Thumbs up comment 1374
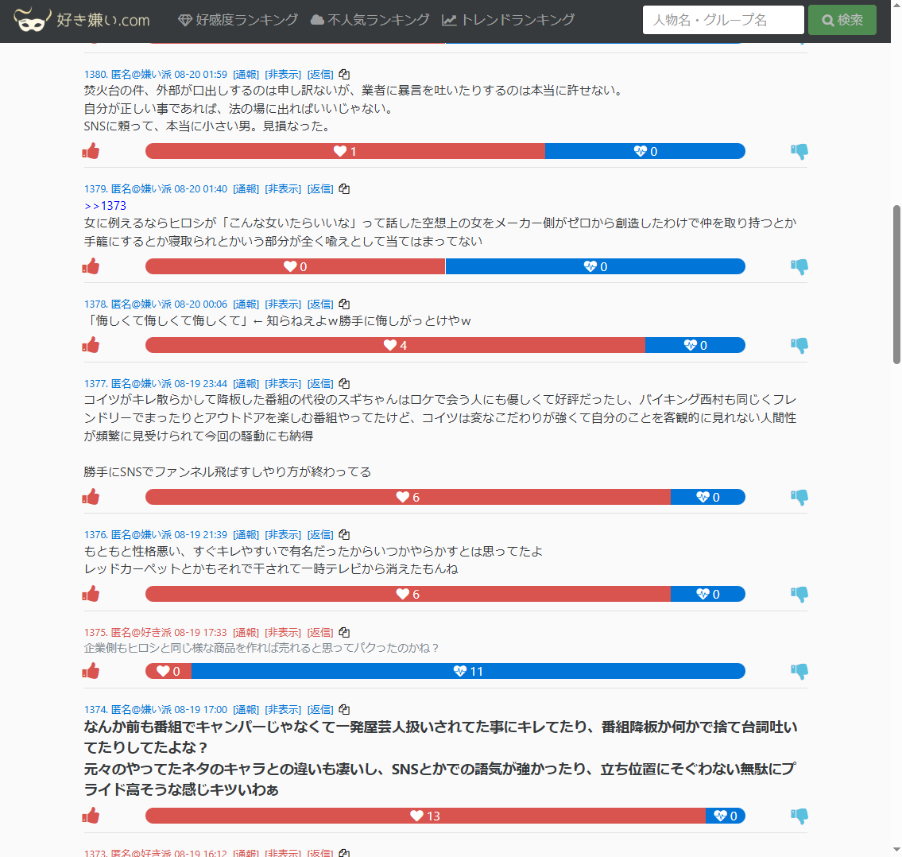This screenshot has height=857, width=902. coord(91,816)
